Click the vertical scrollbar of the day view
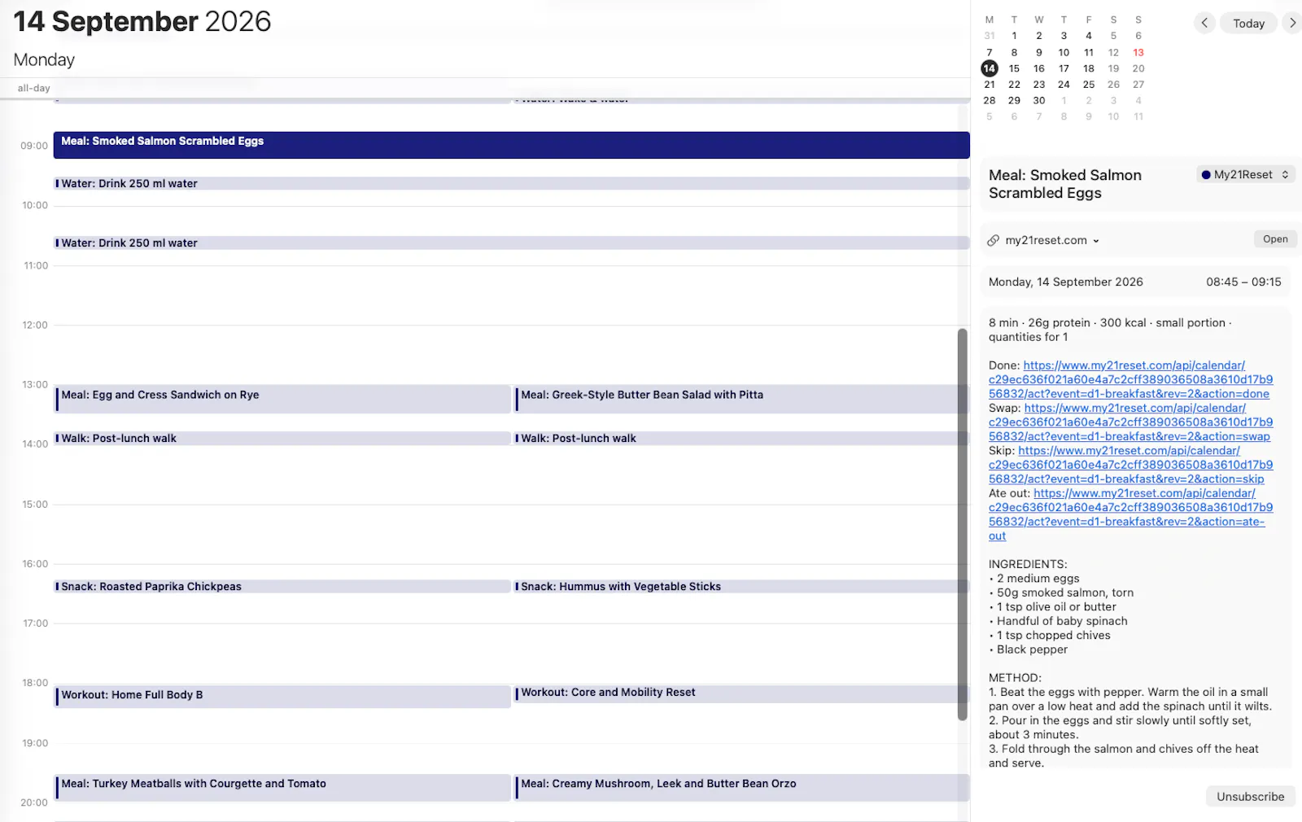The image size is (1302, 822). [962, 524]
